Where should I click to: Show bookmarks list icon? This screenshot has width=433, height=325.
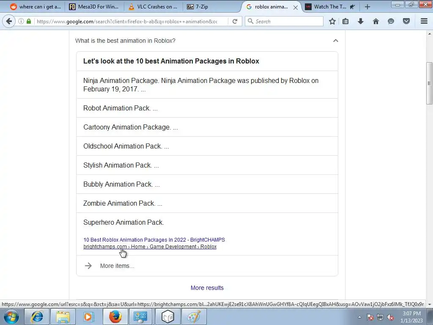tap(345, 21)
